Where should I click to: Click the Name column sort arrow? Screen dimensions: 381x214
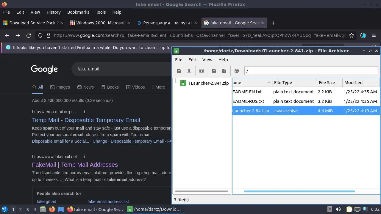pos(269,82)
